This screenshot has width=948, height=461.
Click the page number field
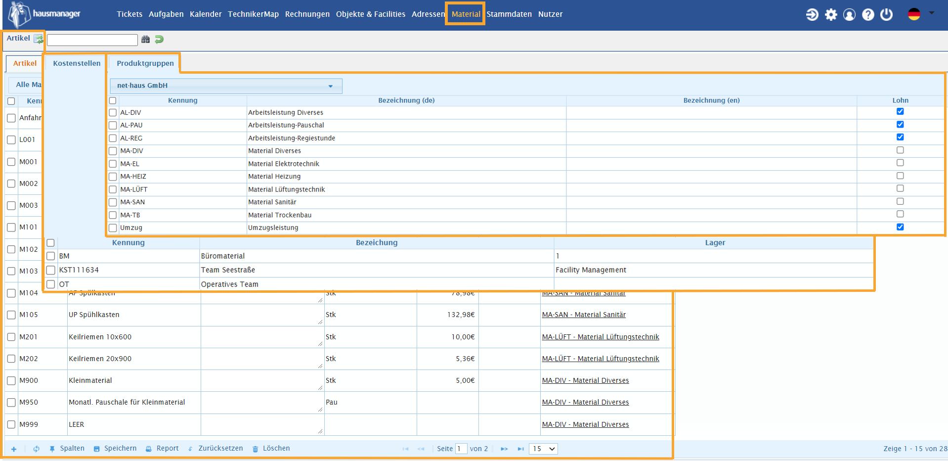pyautogui.click(x=461, y=449)
